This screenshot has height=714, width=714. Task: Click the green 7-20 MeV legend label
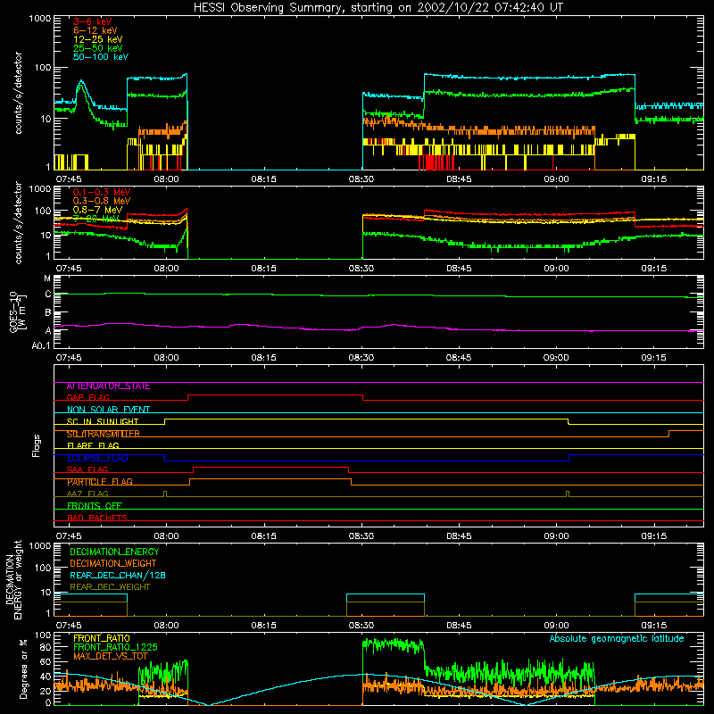click(x=96, y=219)
